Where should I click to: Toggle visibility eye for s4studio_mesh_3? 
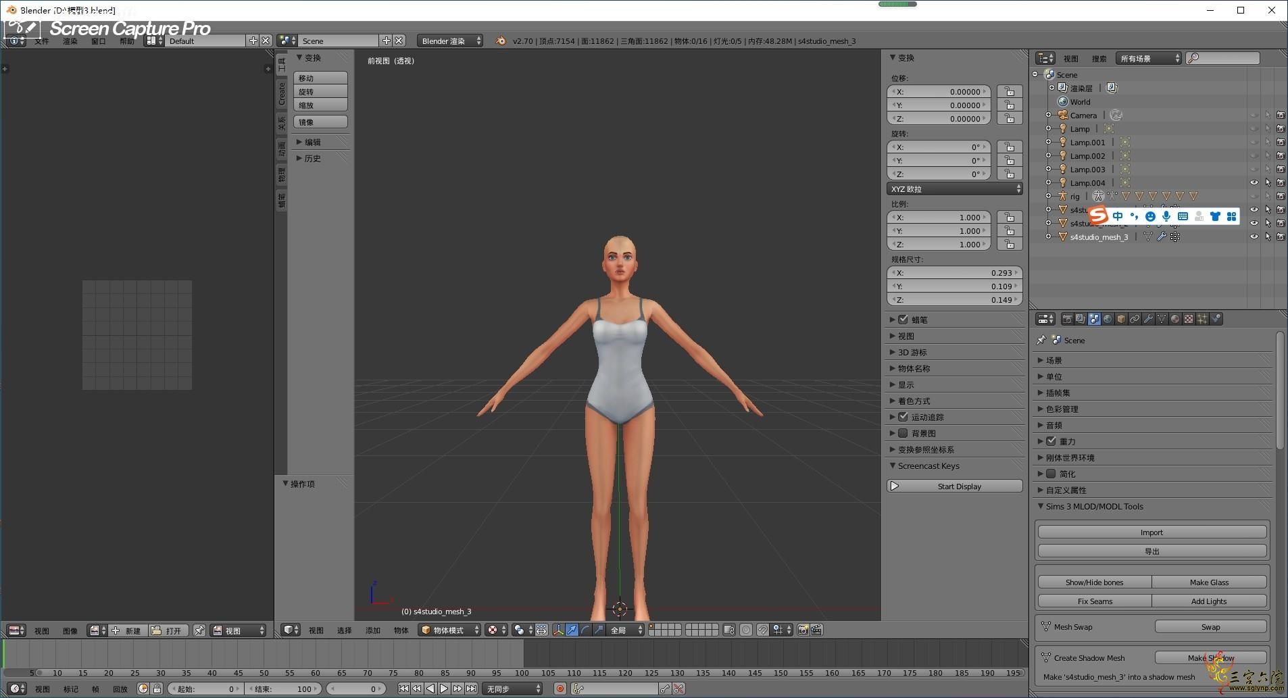pyautogui.click(x=1254, y=236)
